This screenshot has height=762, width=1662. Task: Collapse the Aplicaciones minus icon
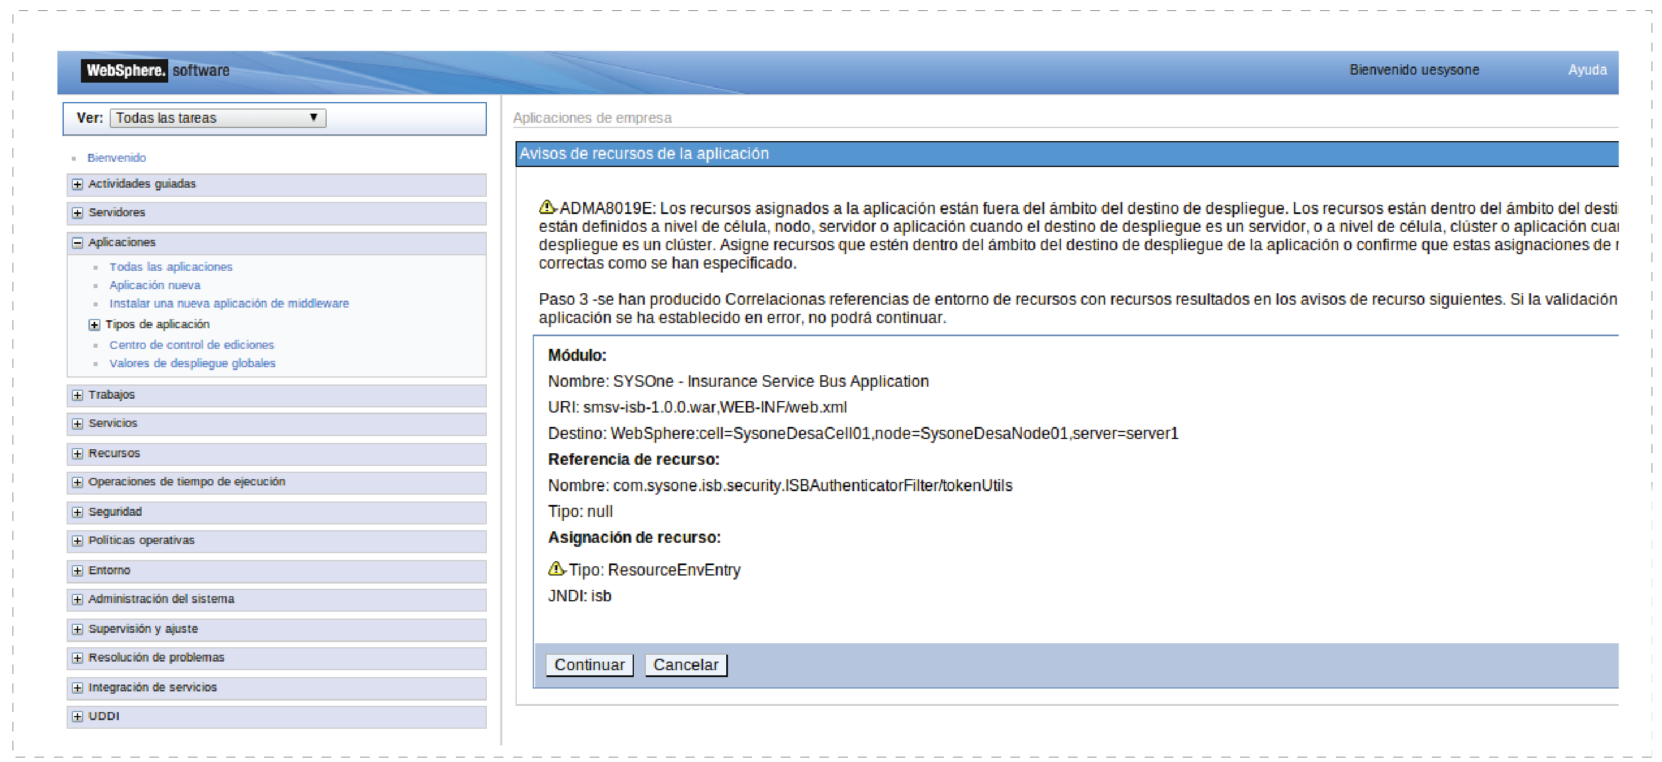point(78,243)
